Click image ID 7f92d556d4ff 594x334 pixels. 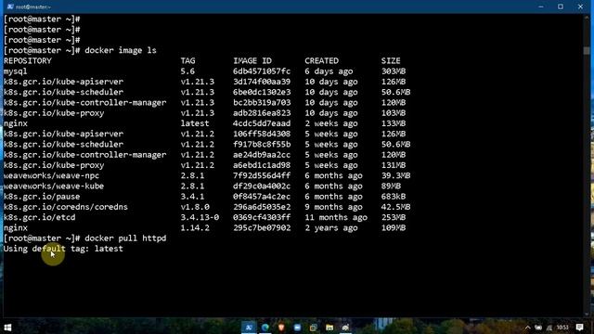click(x=262, y=175)
